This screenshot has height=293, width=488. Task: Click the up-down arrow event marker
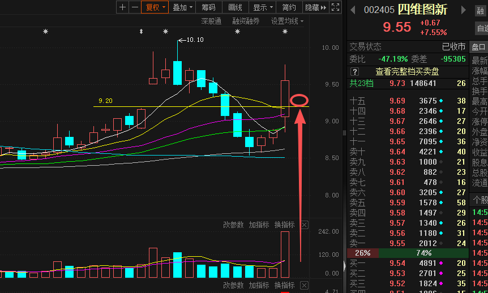[142, 32]
